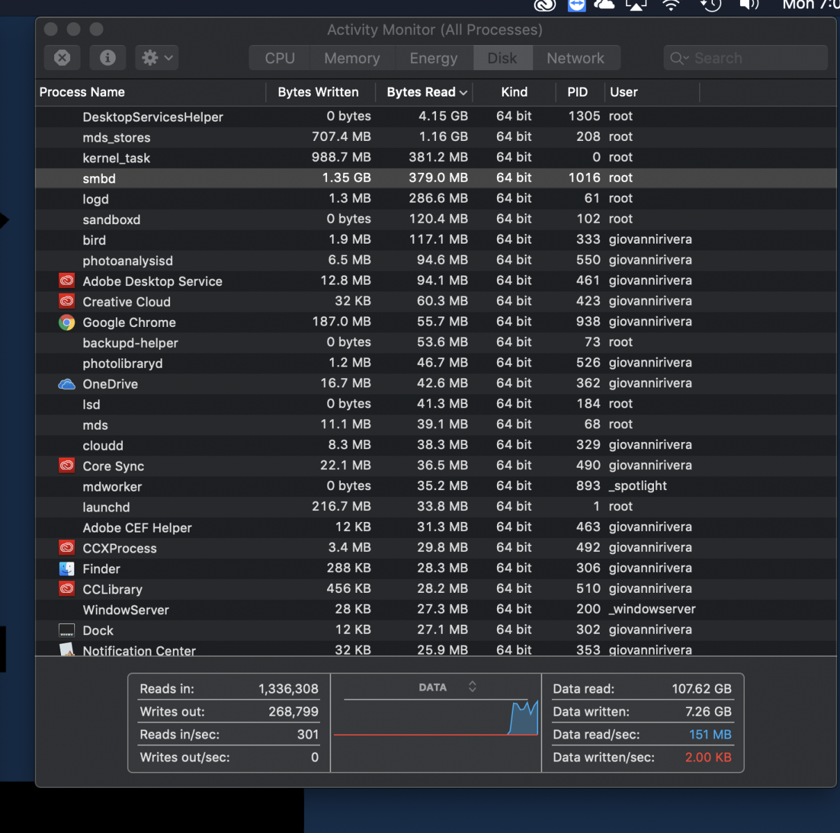Click the 4.15 GB bytes read value

443,117
